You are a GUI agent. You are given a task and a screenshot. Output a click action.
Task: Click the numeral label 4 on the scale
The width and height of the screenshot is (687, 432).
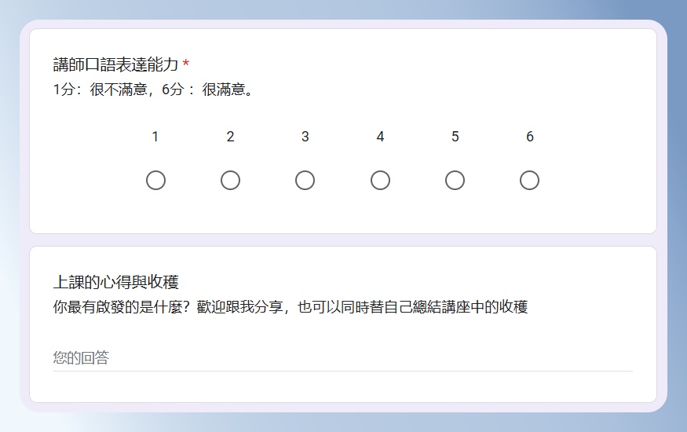tap(380, 137)
